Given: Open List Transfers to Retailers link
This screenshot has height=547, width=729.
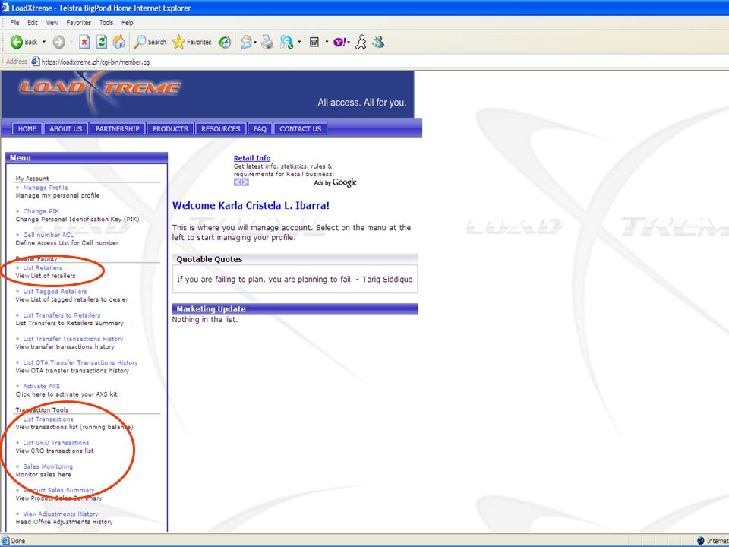Looking at the screenshot, I should (62, 315).
